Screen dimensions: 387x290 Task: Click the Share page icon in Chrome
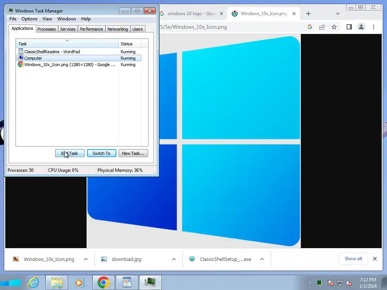tap(322, 27)
